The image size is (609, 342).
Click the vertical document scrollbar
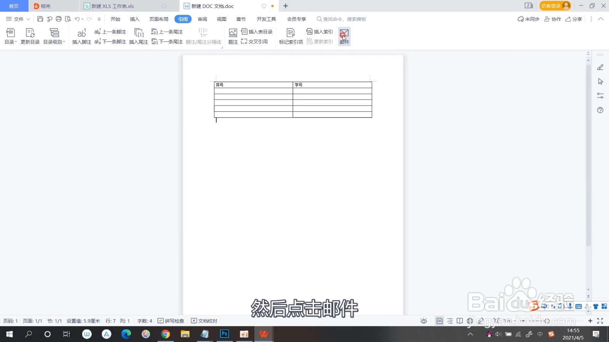588,155
